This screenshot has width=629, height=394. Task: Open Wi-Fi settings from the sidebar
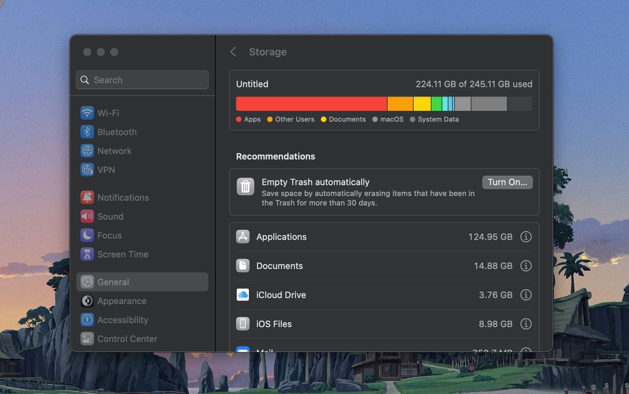pyautogui.click(x=108, y=113)
